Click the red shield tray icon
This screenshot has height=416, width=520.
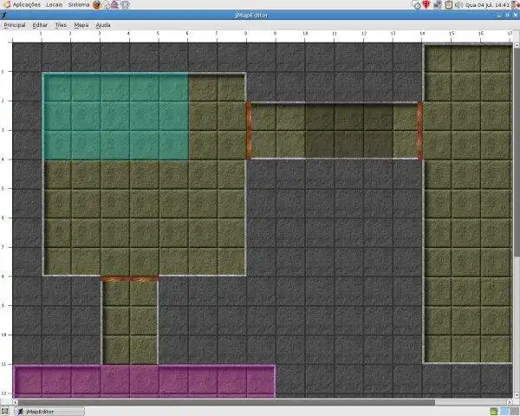[426, 4]
